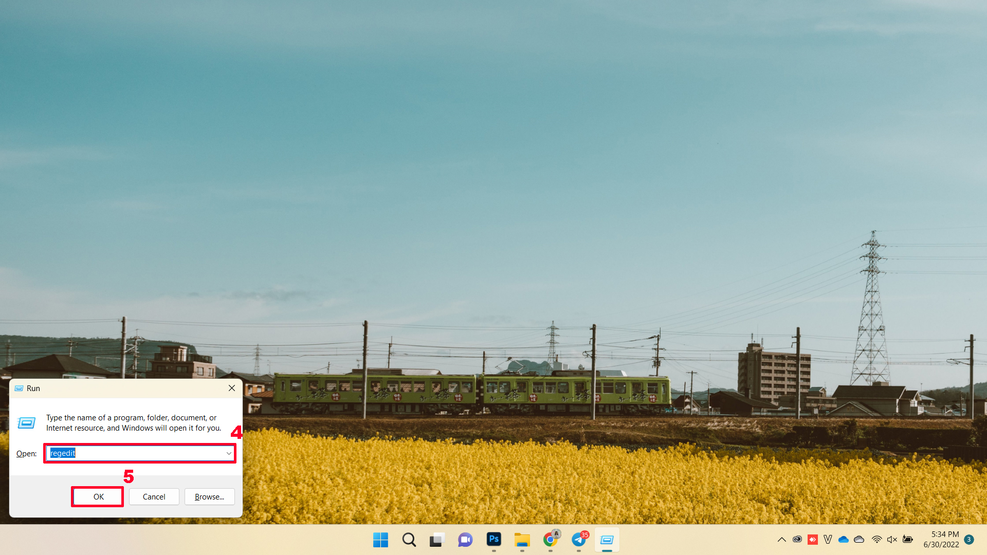
Task: Click OK in the Run dialog
Action: click(x=98, y=497)
